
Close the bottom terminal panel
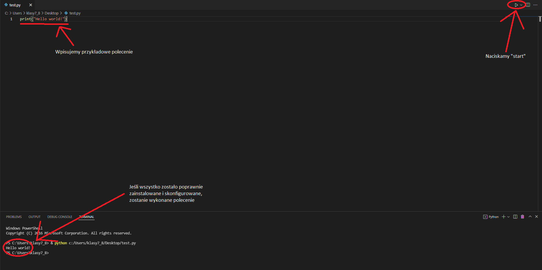(x=537, y=217)
